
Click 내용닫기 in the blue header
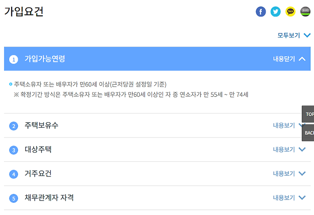click(x=284, y=59)
